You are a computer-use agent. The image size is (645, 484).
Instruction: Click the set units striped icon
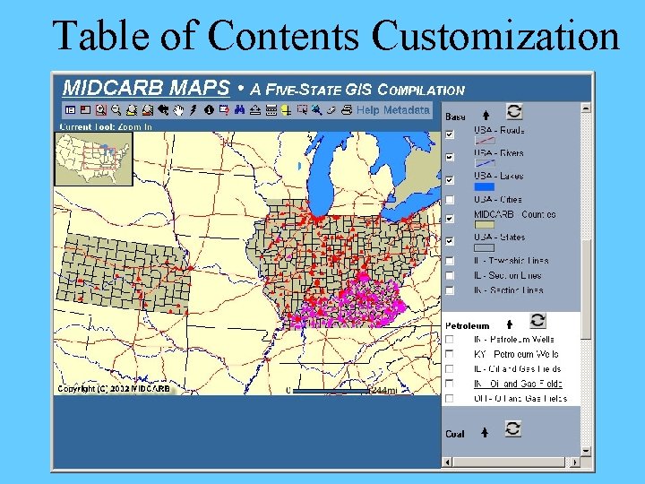click(x=271, y=110)
